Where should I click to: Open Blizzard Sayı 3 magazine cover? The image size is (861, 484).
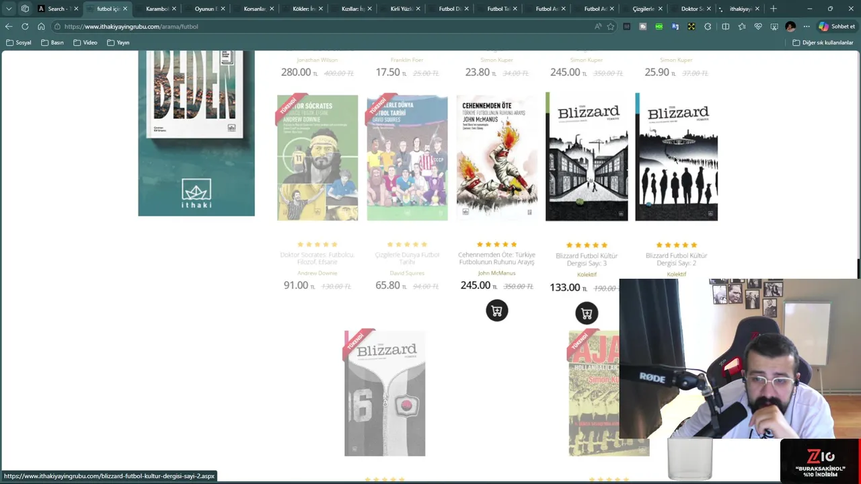point(587,157)
